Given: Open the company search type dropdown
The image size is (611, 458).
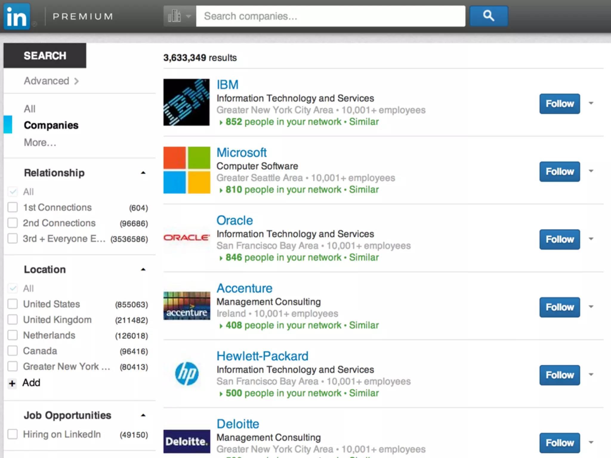Looking at the screenshot, I should pos(180,16).
